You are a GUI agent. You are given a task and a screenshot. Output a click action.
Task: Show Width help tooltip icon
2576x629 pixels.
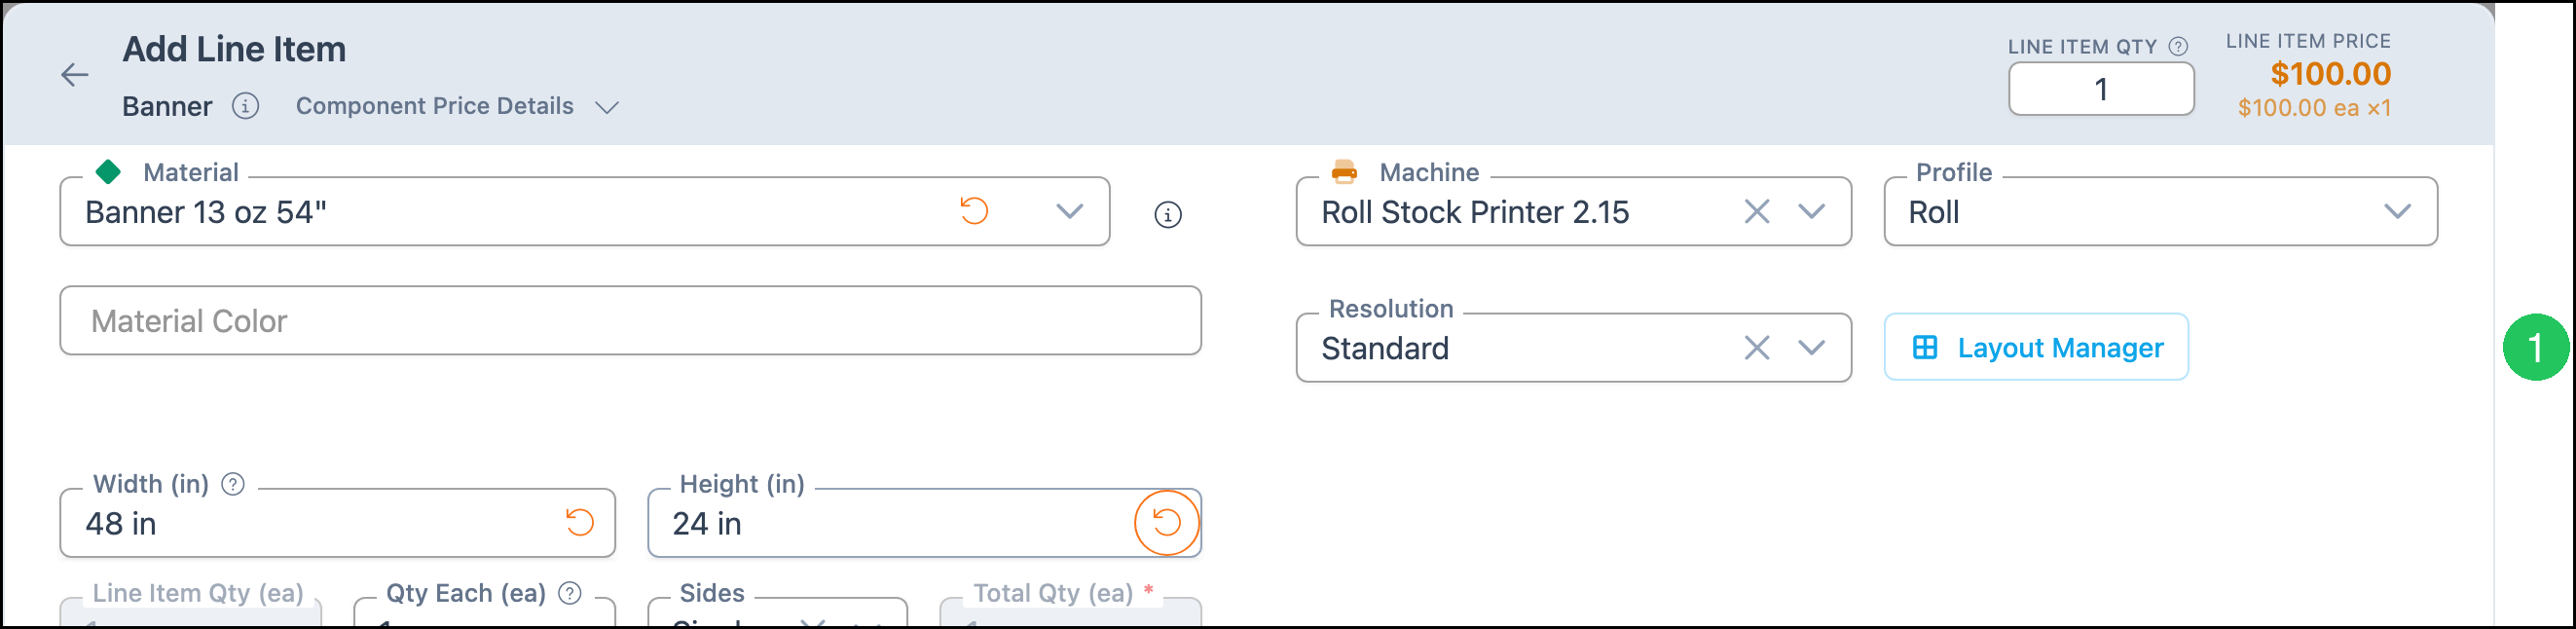pos(233,485)
